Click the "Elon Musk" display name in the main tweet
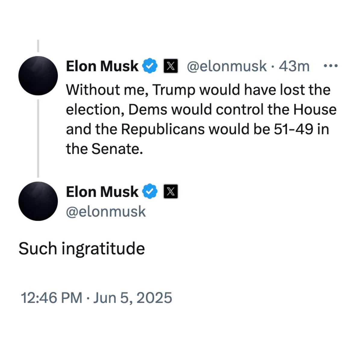Viewport: 355px width, 352px height. 102,191
